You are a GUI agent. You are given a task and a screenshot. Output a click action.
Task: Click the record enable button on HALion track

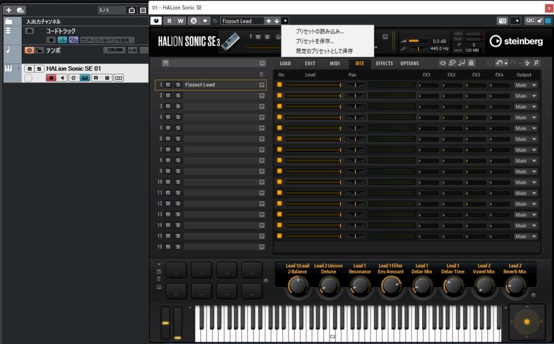[x=51, y=78]
